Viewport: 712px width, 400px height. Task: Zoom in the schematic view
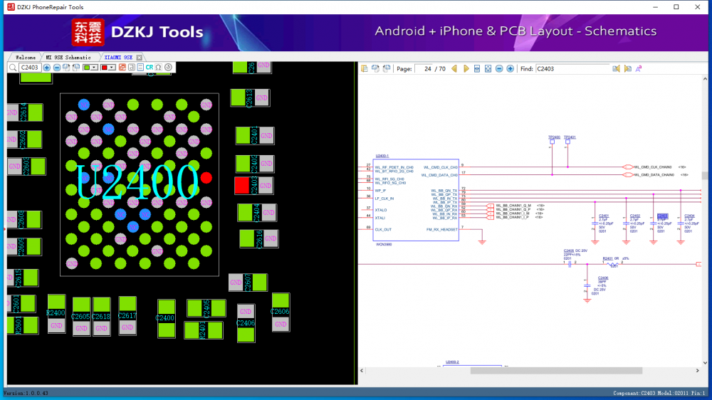[511, 69]
